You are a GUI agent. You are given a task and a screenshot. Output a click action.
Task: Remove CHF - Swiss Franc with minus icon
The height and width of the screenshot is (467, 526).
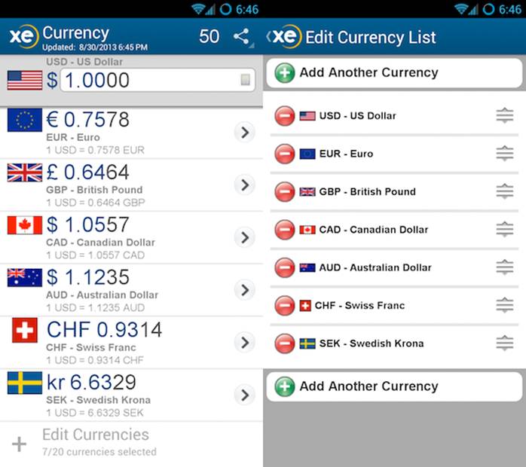(x=284, y=305)
